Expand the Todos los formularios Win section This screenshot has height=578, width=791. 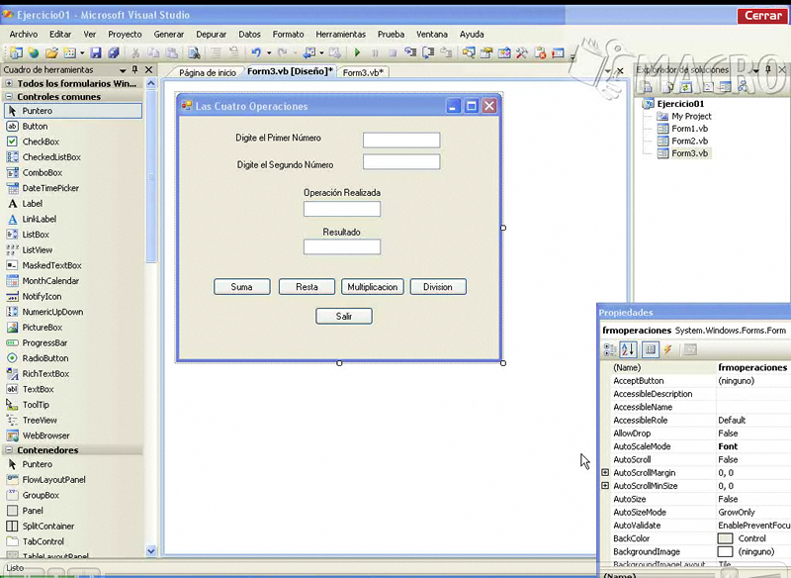10,83
